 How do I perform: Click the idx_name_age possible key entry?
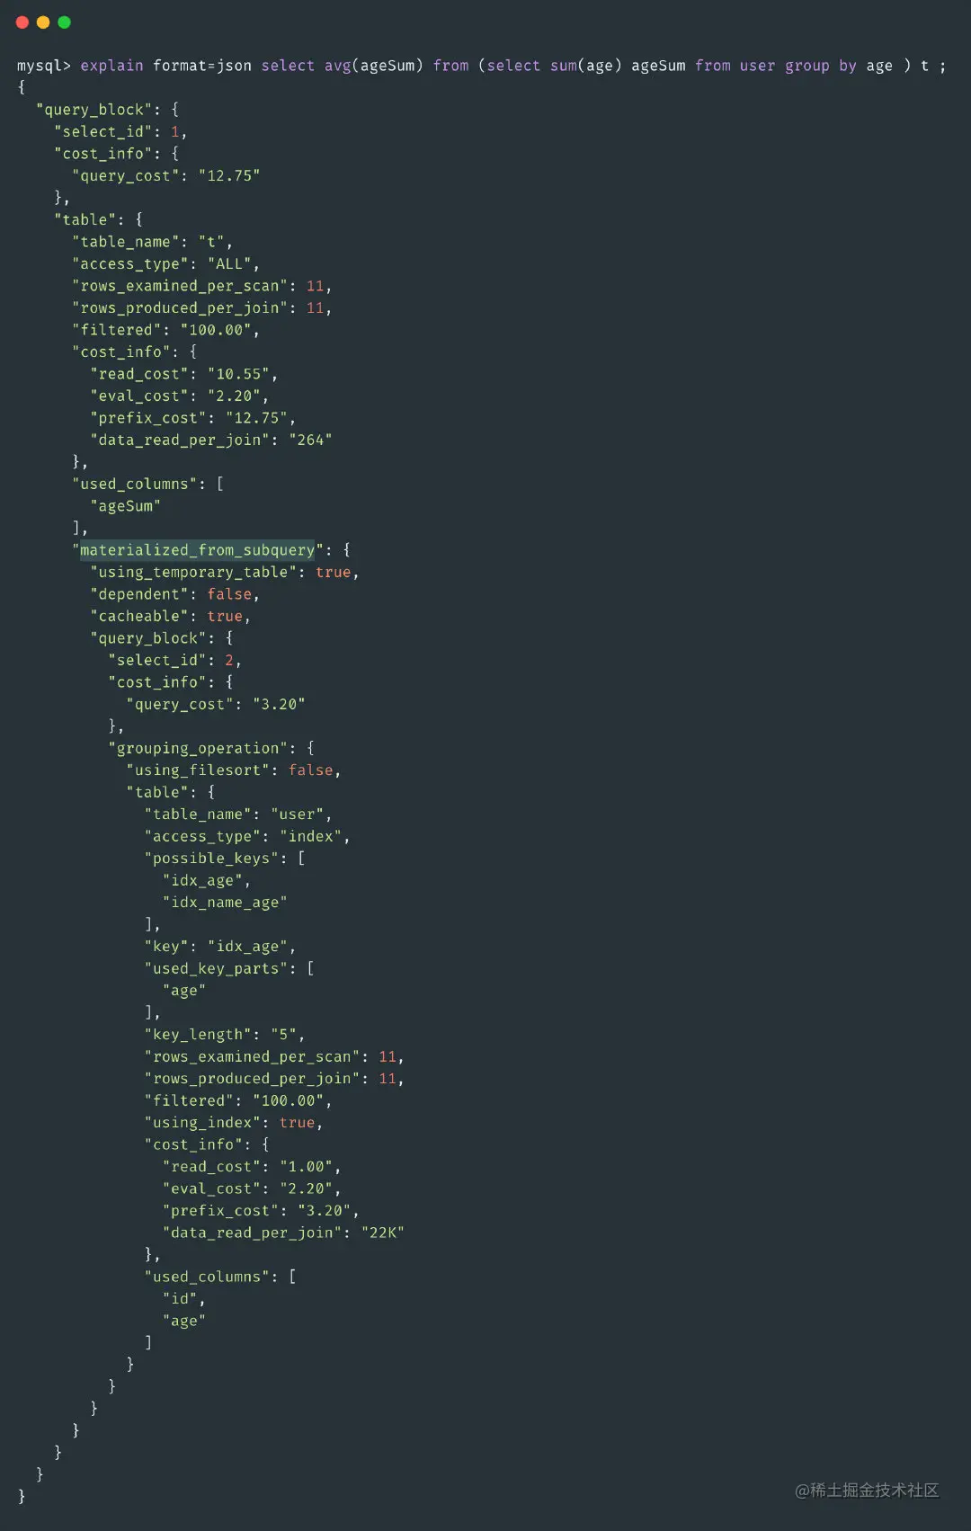click(225, 903)
